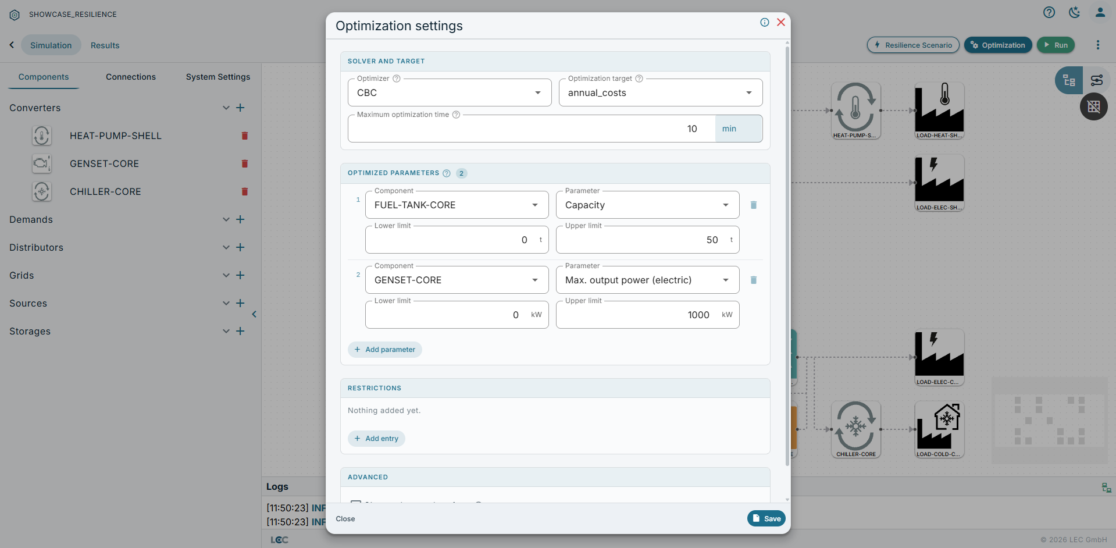Add a new converter with plus icon

[x=240, y=108]
